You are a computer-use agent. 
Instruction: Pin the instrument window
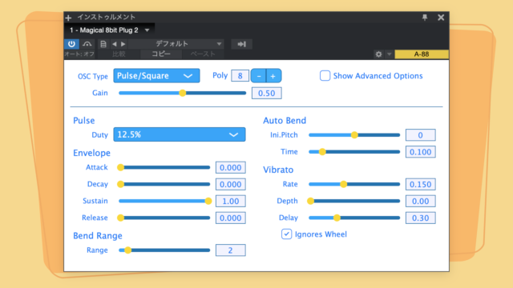pyautogui.click(x=425, y=18)
